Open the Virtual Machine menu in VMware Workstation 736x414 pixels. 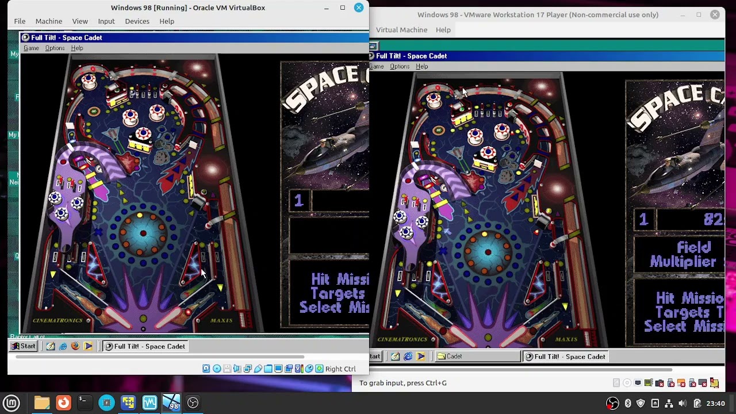click(x=401, y=29)
